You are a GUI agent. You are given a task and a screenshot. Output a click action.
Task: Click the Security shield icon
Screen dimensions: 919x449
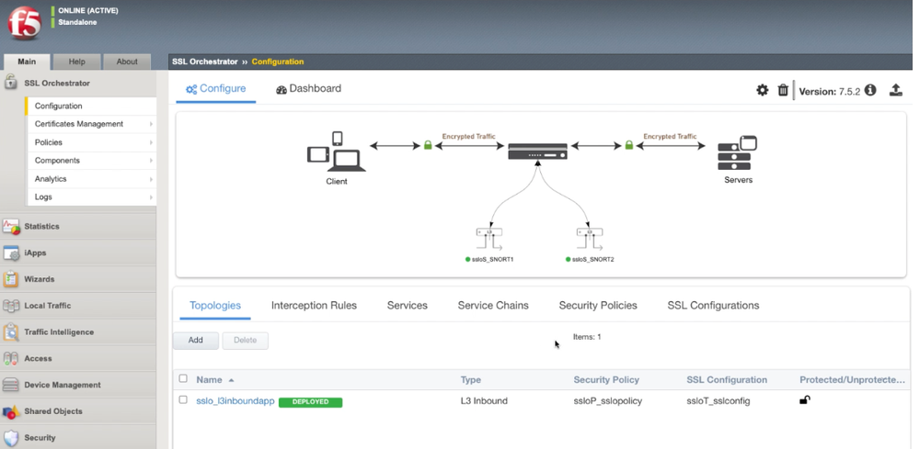pyautogui.click(x=11, y=438)
